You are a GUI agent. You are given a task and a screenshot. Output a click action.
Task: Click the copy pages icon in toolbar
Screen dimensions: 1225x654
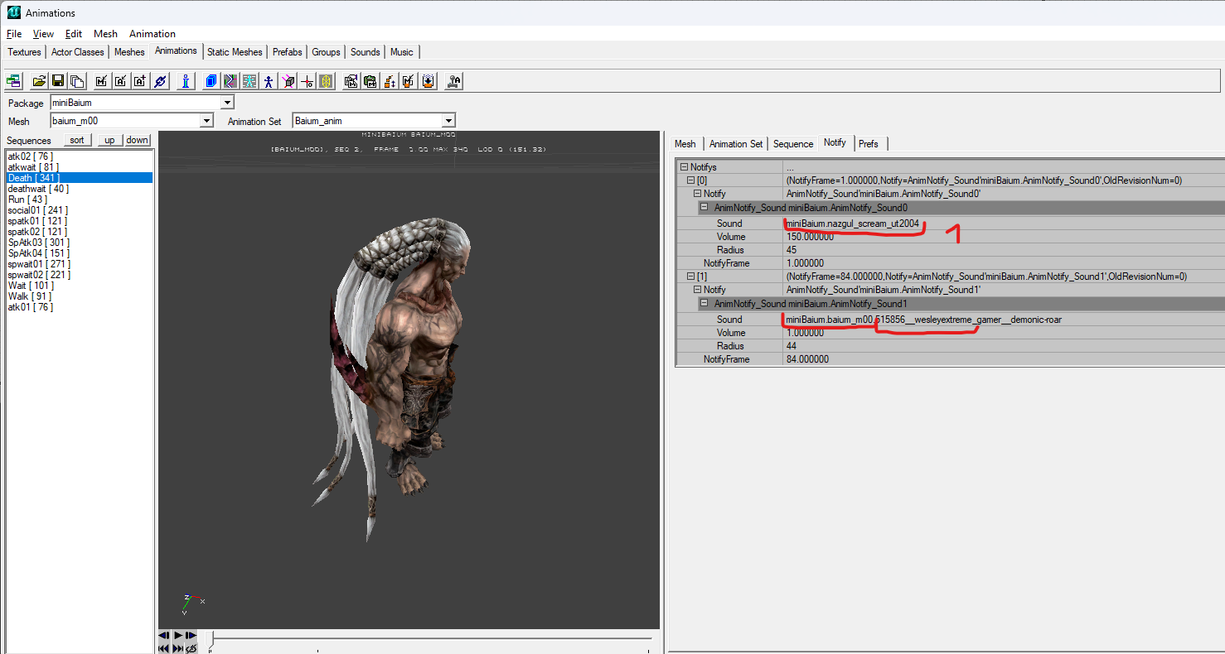tap(77, 81)
